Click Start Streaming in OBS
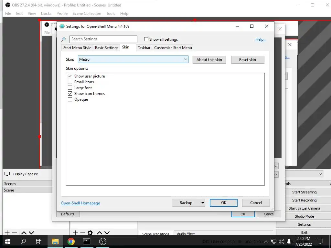Screen dimensions: 331x248 pos(304,192)
